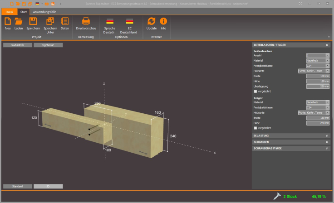Image resolution: width=334 pixels, height=203 pixels.
Task: Toggle vorgebohrt checkbox under Seitenlaschen
Action: point(255,91)
